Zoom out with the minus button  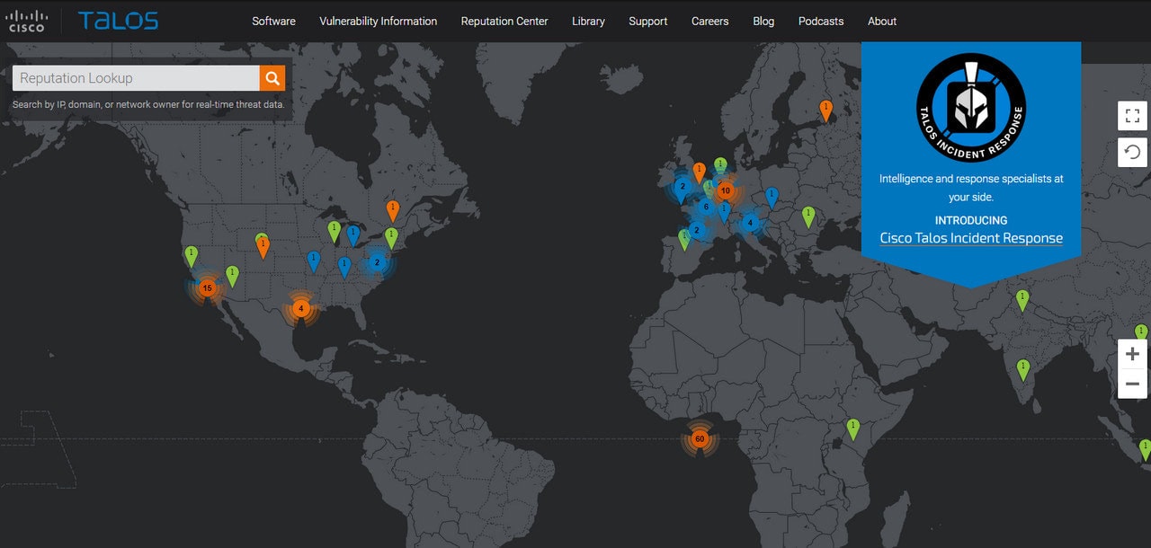click(x=1133, y=384)
